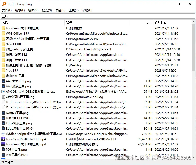The image size is (196, 165).
Task: Sort results by 名称 column header
Action: (33, 23)
